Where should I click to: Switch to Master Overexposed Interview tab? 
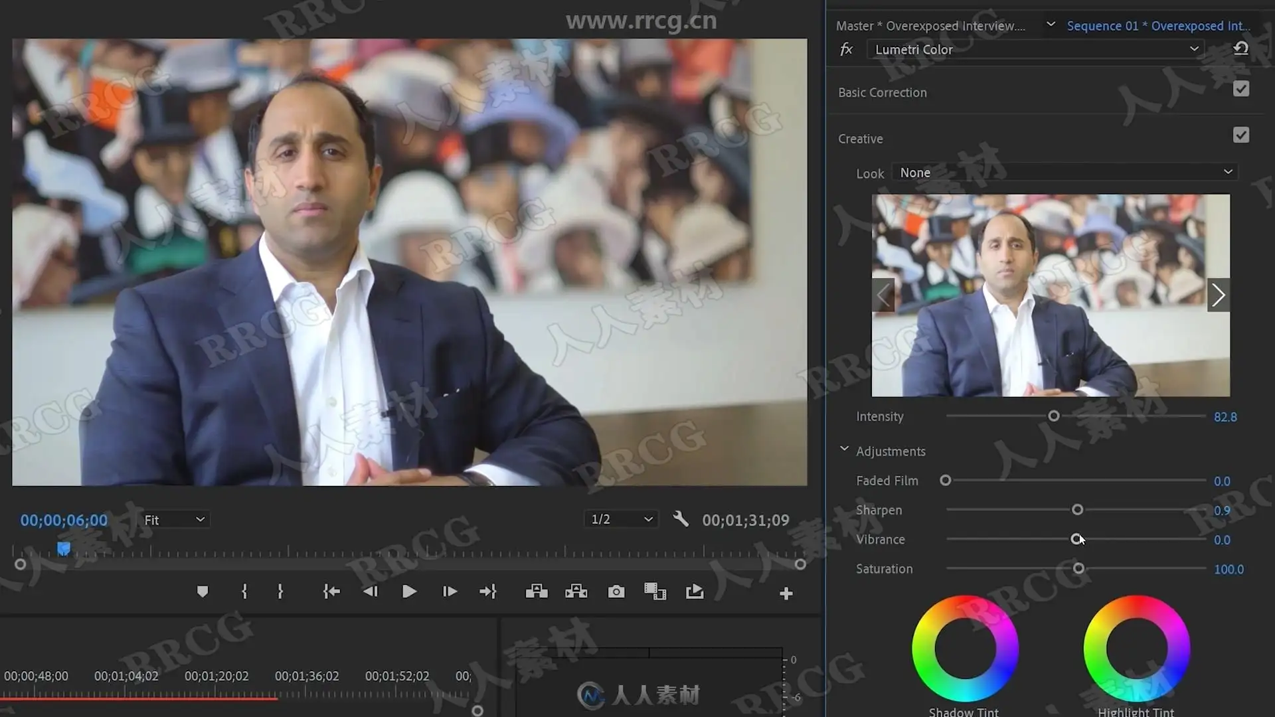click(x=930, y=26)
